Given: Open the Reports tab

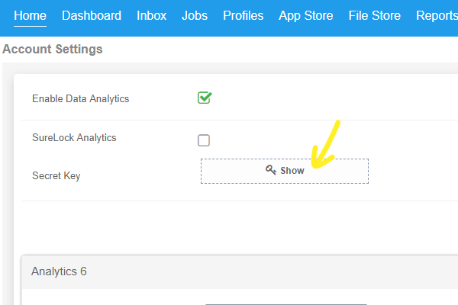Looking at the screenshot, I should pyautogui.click(x=437, y=16).
